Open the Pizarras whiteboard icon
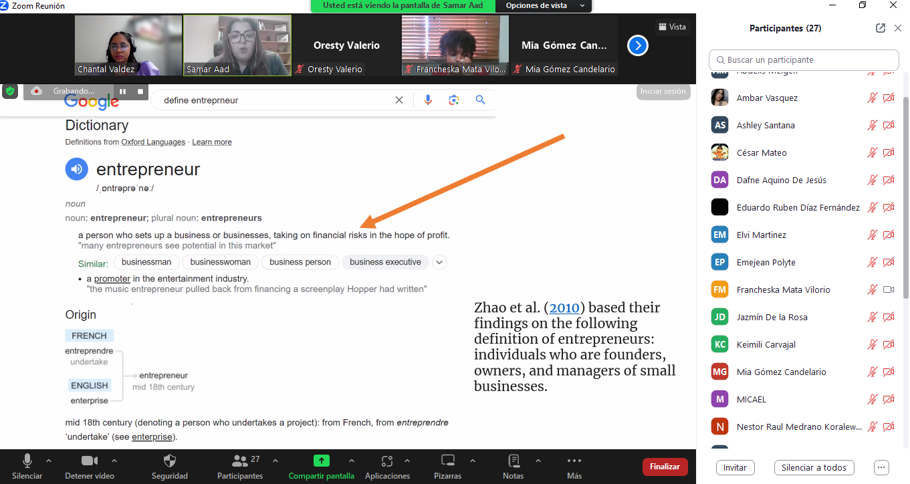Screen dimensions: 910x484 tap(447, 461)
